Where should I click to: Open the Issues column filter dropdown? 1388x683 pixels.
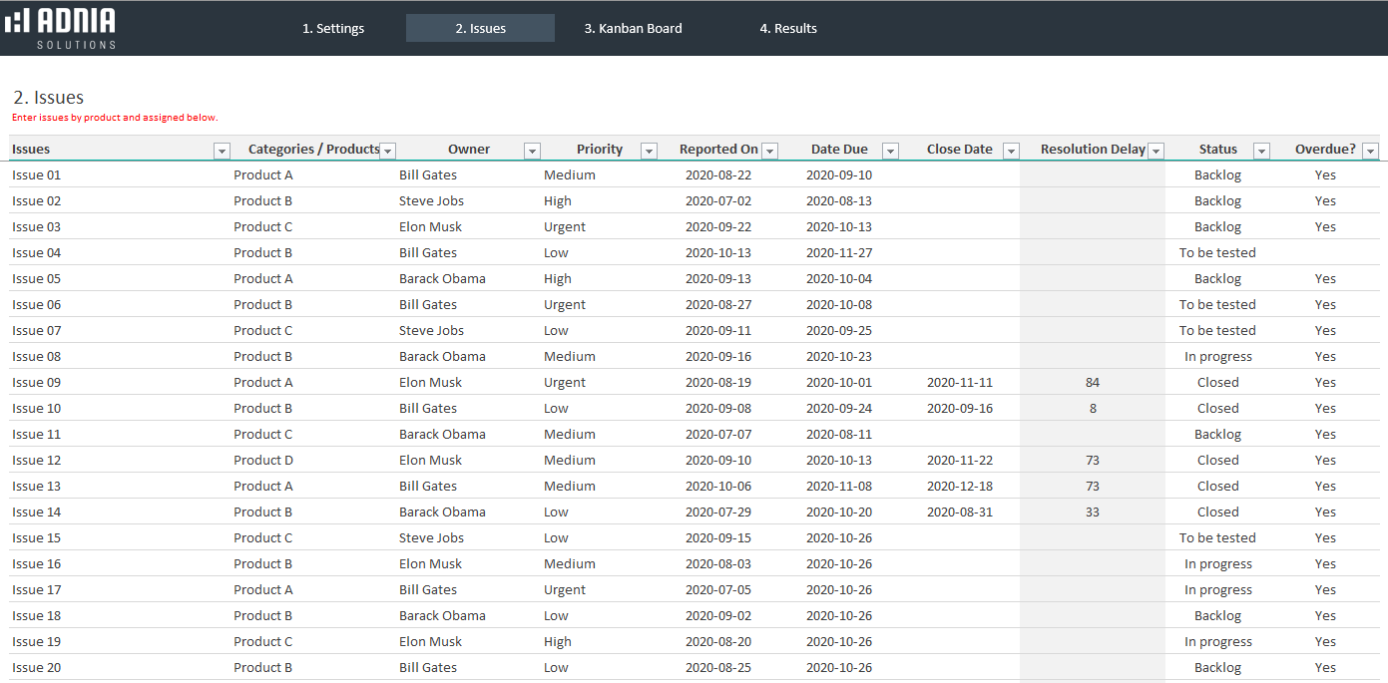[222, 151]
